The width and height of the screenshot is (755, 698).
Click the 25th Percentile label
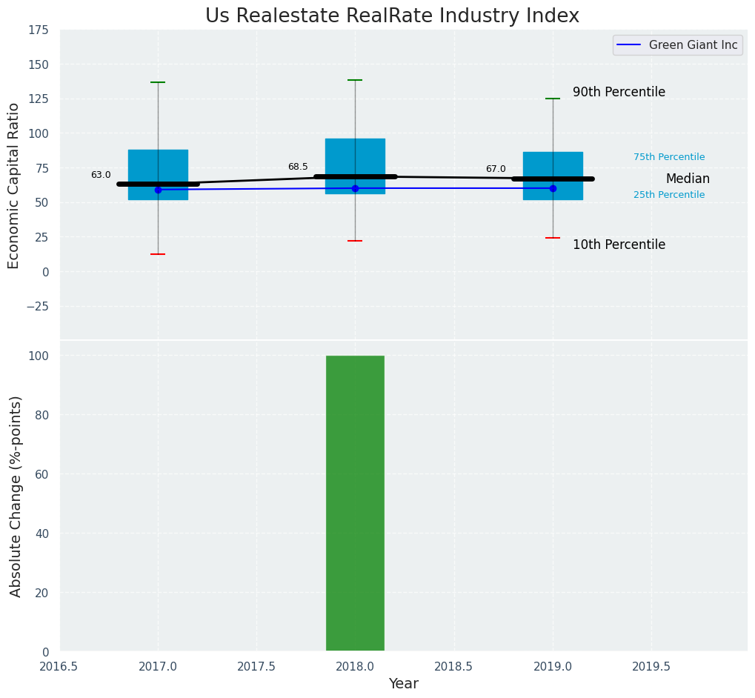point(669,195)
